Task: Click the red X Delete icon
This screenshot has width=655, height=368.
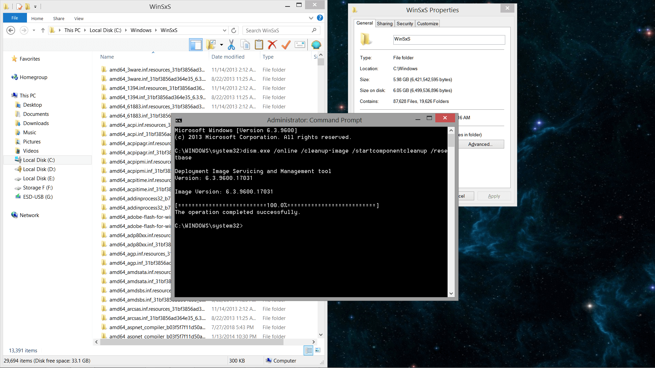Action: tap(272, 45)
